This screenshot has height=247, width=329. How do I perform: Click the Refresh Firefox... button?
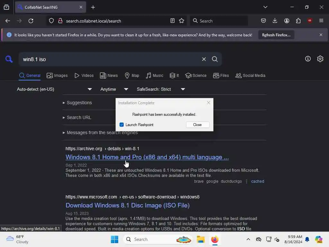click(276, 35)
